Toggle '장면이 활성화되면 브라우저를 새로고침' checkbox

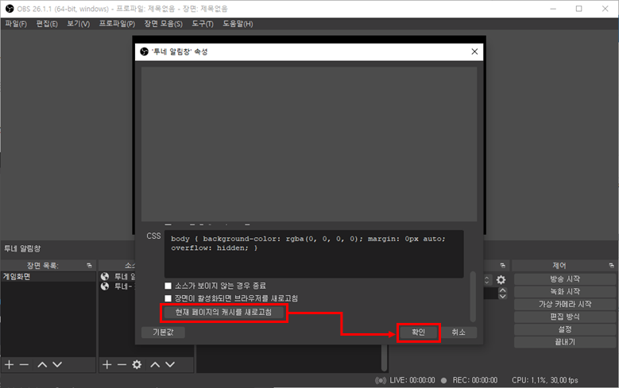point(168,298)
